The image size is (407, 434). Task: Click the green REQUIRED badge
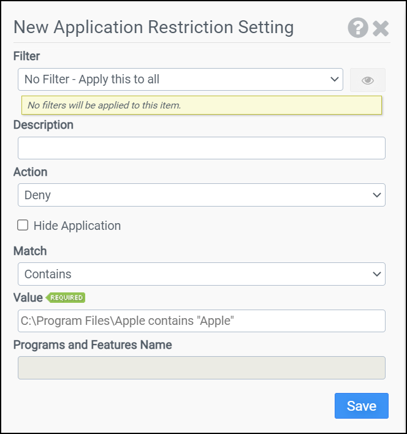pyautogui.click(x=66, y=298)
